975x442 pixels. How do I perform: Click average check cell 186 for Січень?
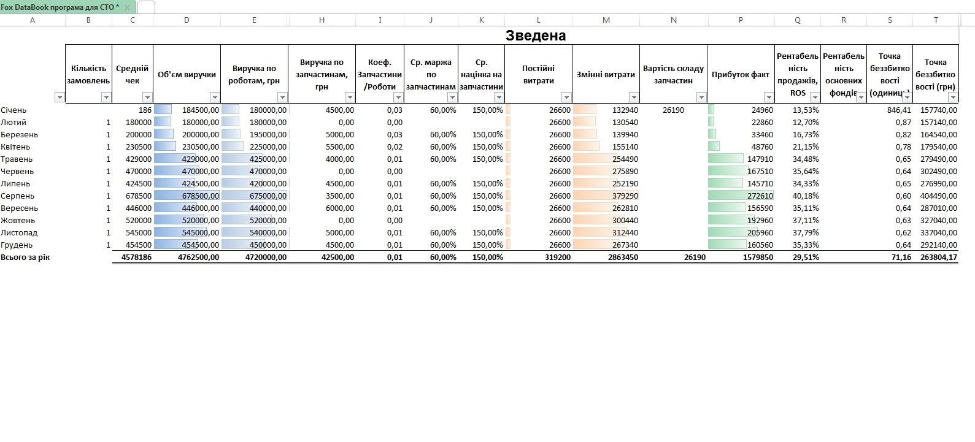tap(133, 110)
